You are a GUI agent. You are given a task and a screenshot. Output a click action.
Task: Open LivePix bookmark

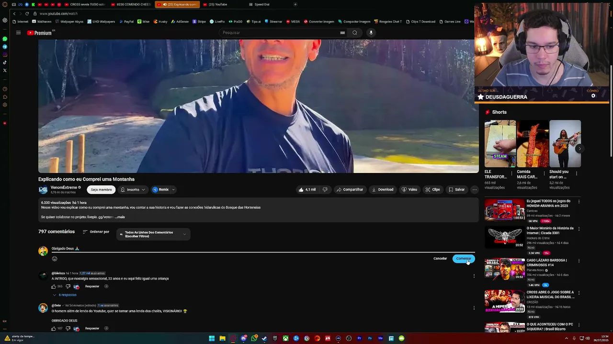point(217,21)
